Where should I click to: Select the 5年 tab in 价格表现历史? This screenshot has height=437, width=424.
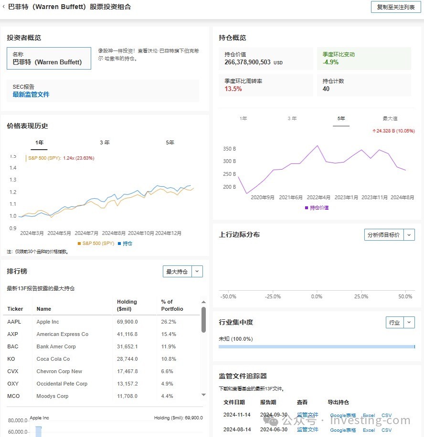pos(170,142)
